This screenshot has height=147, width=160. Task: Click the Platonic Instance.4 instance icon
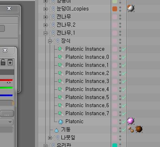coord(61,89)
